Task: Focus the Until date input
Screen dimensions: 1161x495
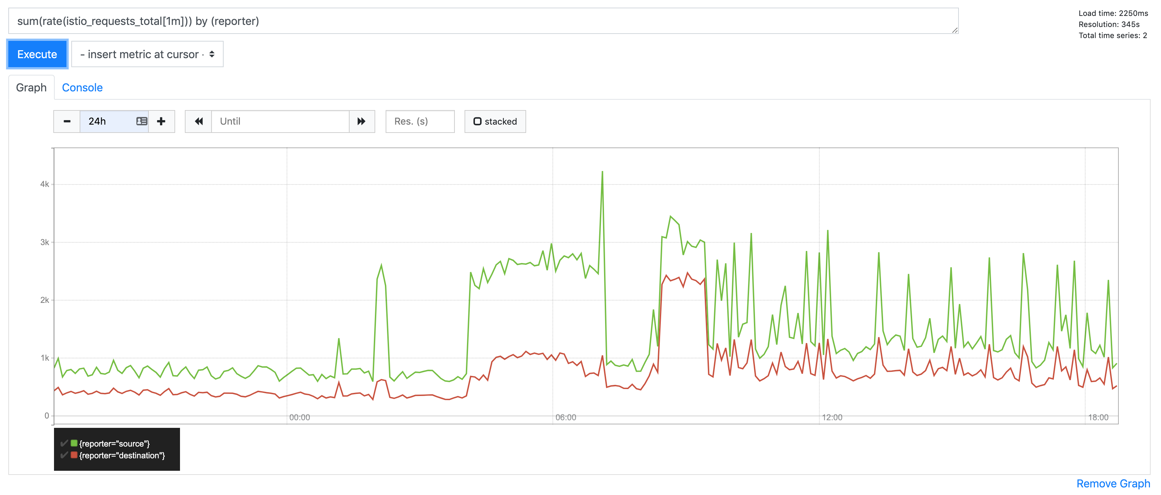Action: (x=279, y=121)
